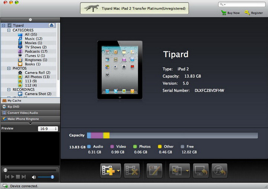Open the Add File dropdown arrow
268x189 pixels.
coord(118,170)
